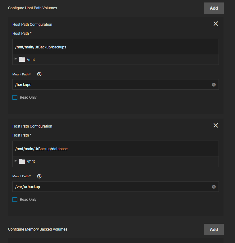Screen dimensions: 235x243
Task: Remove the backups Host Path Configuration with its X icon
Action: (x=216, y=24)
